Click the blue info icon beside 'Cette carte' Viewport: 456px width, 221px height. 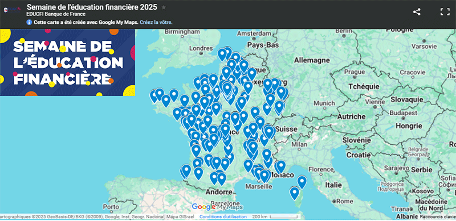coord(29,22)
